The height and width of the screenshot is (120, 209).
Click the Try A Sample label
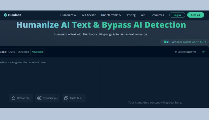pos(50,98)
